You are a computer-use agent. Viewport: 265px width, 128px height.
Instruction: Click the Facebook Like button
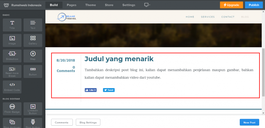pyautogui.click(x=91, y=90)
